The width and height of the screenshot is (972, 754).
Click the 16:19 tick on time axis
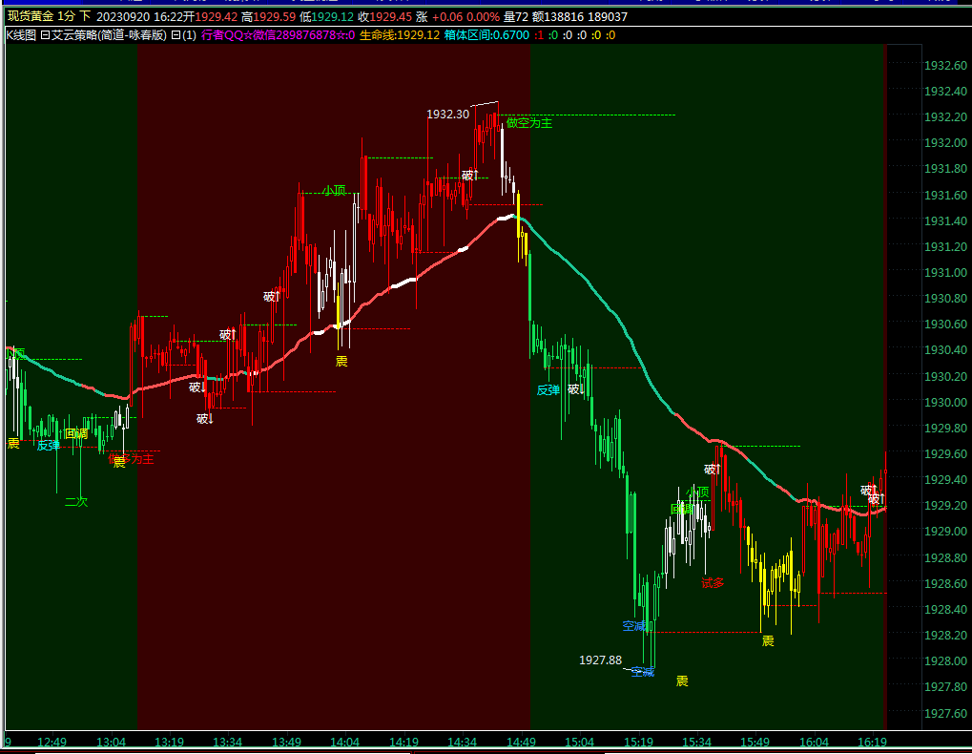point(872,742)
